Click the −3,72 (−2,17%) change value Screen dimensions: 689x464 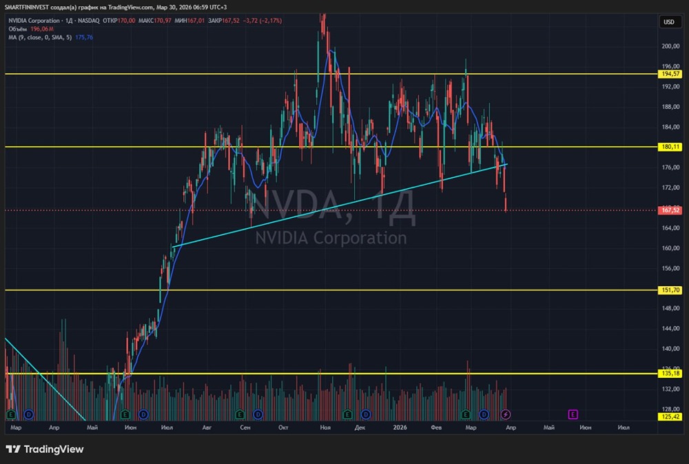click(x=263, y=21)
